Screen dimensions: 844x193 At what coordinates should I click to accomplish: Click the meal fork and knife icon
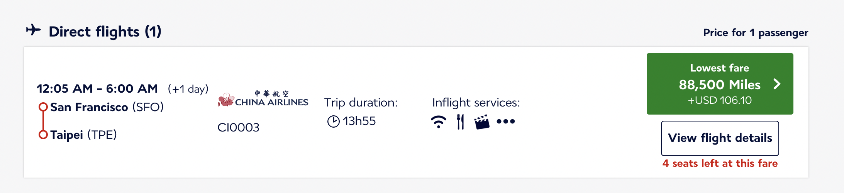[460, 122]
